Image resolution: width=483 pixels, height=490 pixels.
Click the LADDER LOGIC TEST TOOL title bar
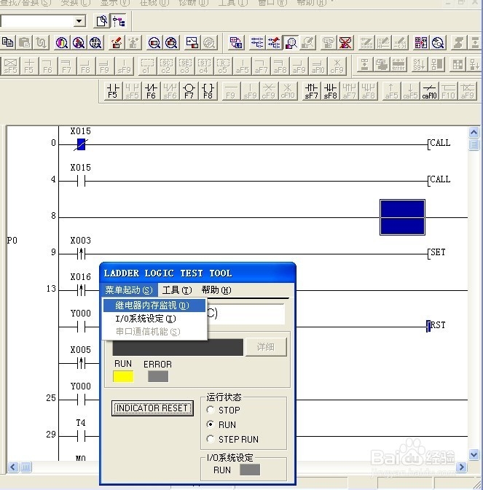(x=197, y=273)
